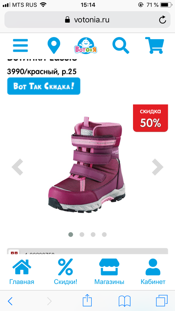175x311 pixels.
Task: Open the Вотоня logo homepage
Action: (x=86, y=45)
